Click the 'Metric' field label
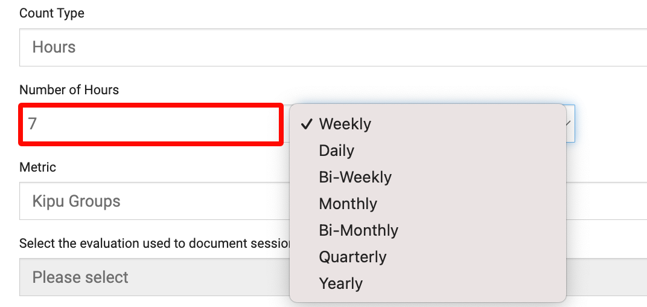Image resolution: width=647 pixels, height=307 pixels. tap(37, 167)
